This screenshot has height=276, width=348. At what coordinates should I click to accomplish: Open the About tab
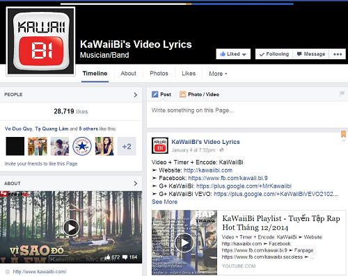click(x=128, y=74)
